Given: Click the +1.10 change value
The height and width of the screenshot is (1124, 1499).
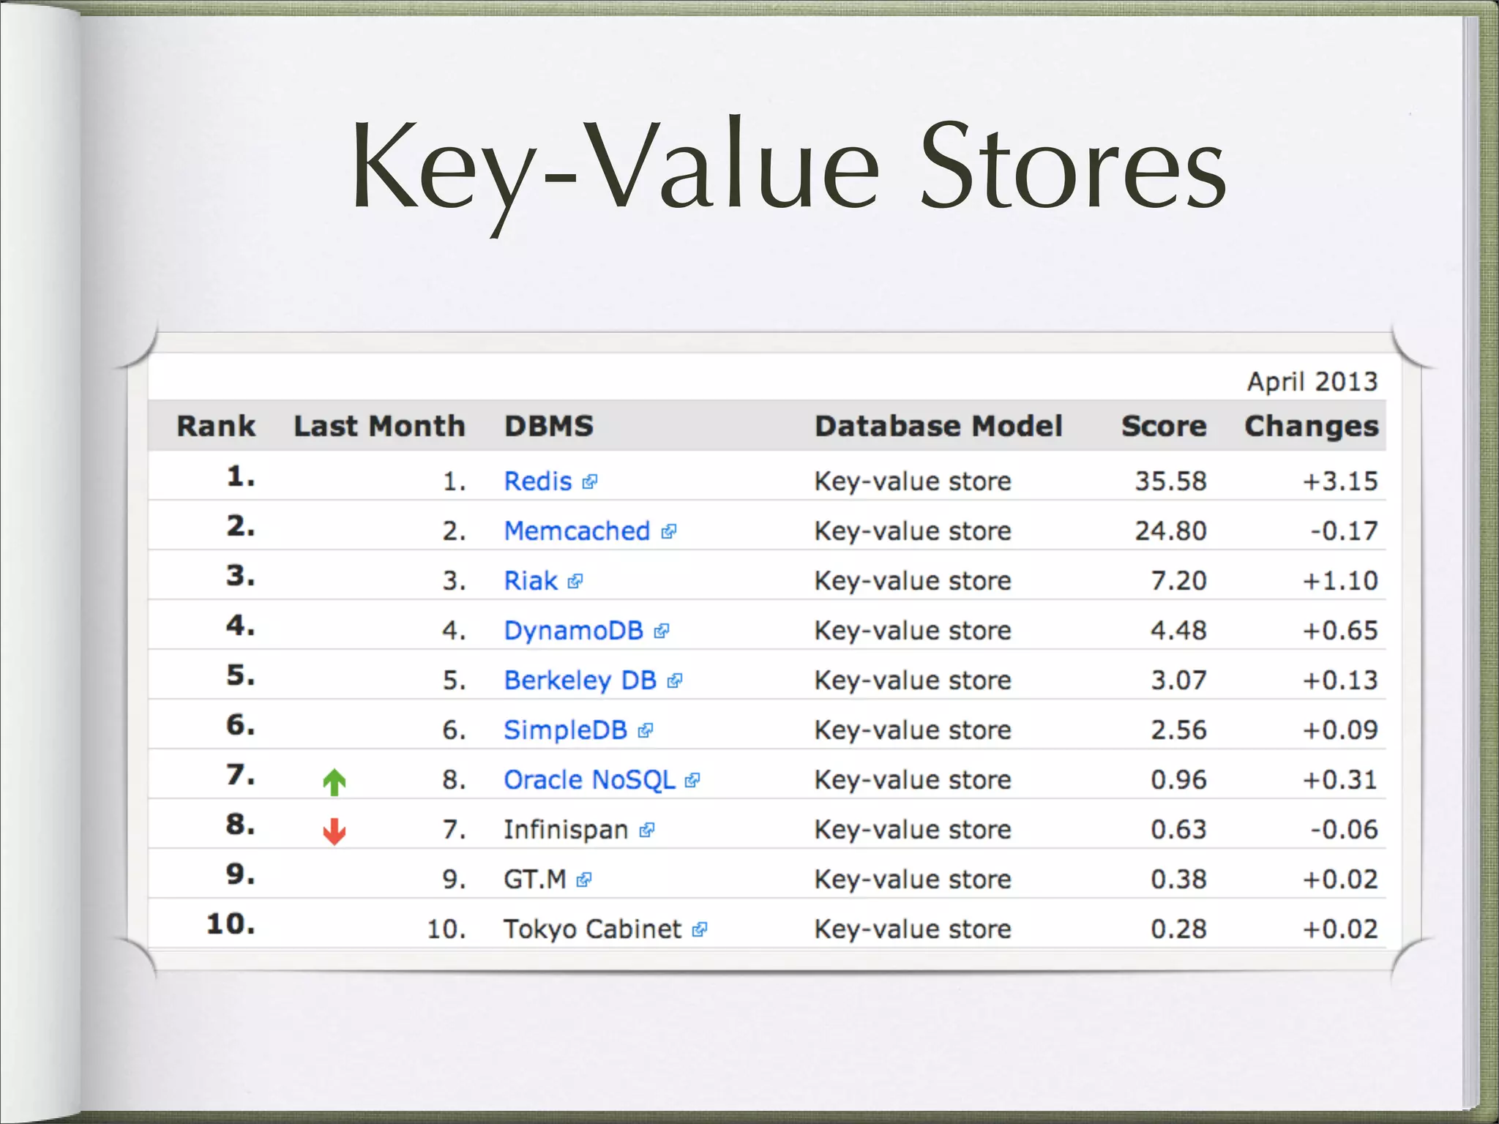Looking at the screenshot, I should (1340, 581).
